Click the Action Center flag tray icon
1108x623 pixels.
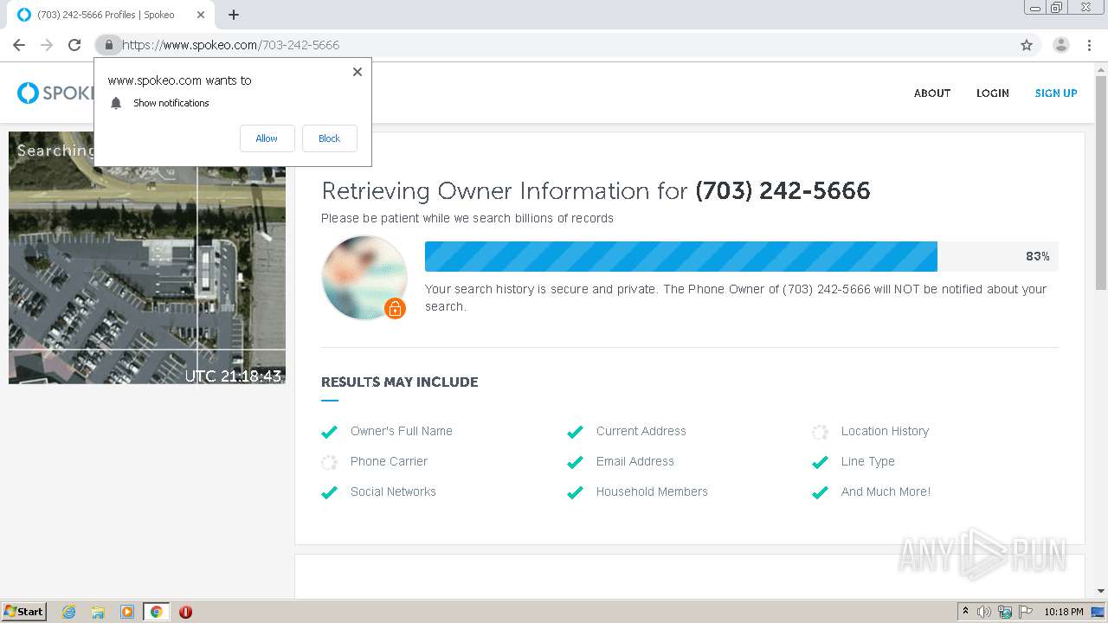[1026, 612]
